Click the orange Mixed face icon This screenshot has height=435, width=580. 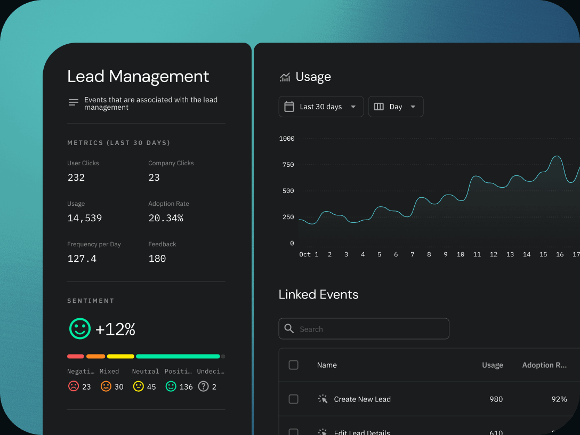(106, 386)
